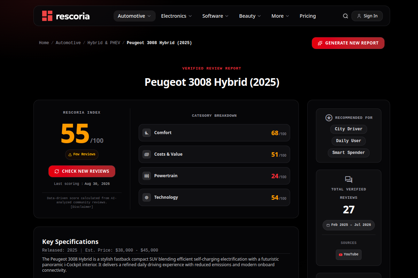The image size is (418, 278).
Task: Go to Hybrid & PHEV breadcrumb
Action: [x=104, y=43]
